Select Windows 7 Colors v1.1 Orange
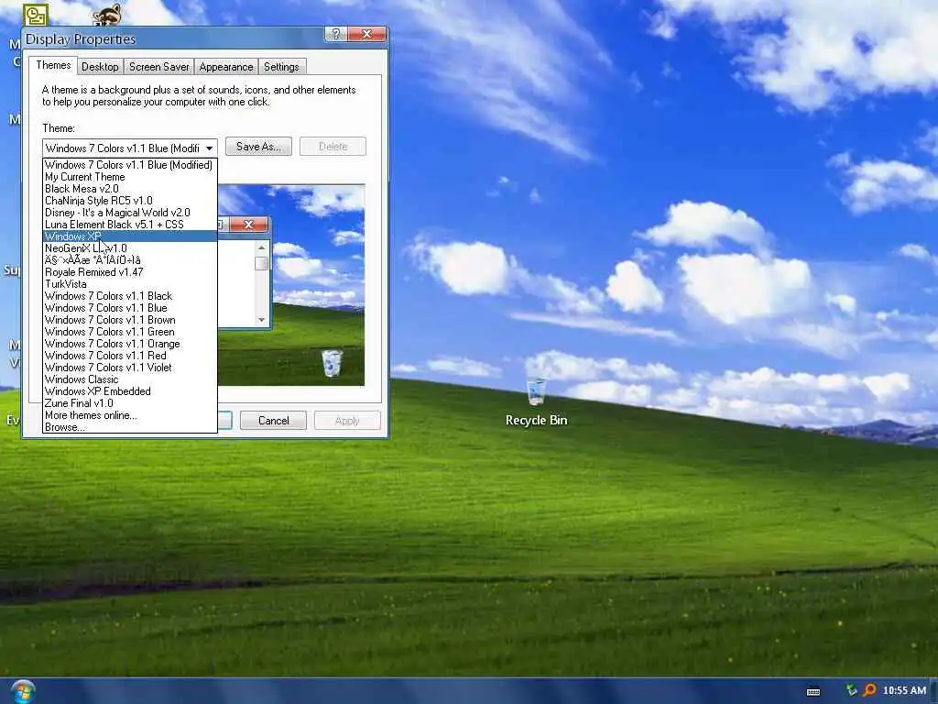The width and height of the screenshot is (938, 704). tap(130, 345)
